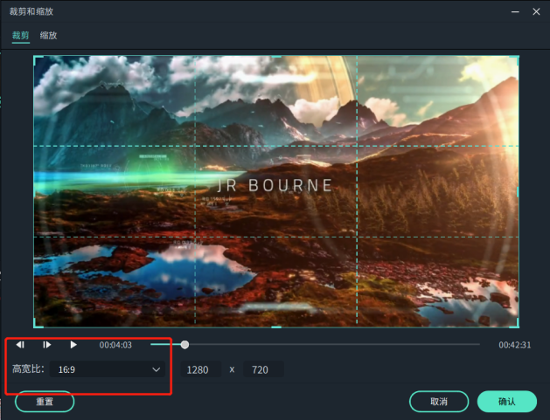Image resolution: width=550 pixels, height=420 pixels.
Task: Grab the bottom-right crop corner handle
Action: [514, 323]
